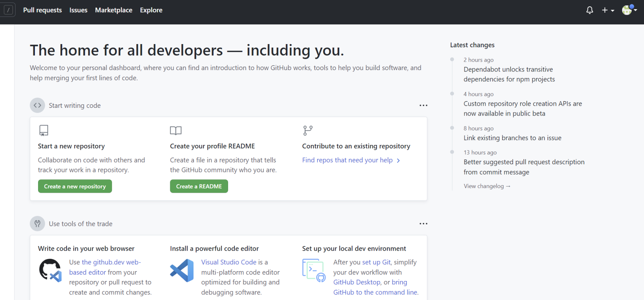The width and height of the screenshot is (644, 300).
Task: Click the local dev environment terminal icon
Action: (x=313, y=270)
